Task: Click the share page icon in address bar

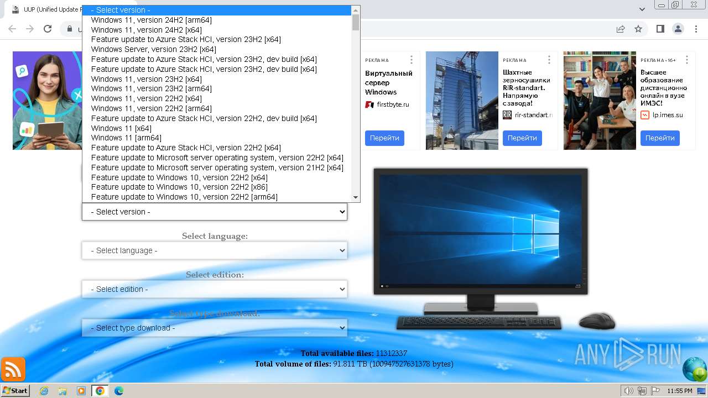Action: click(x=621, y=29)
